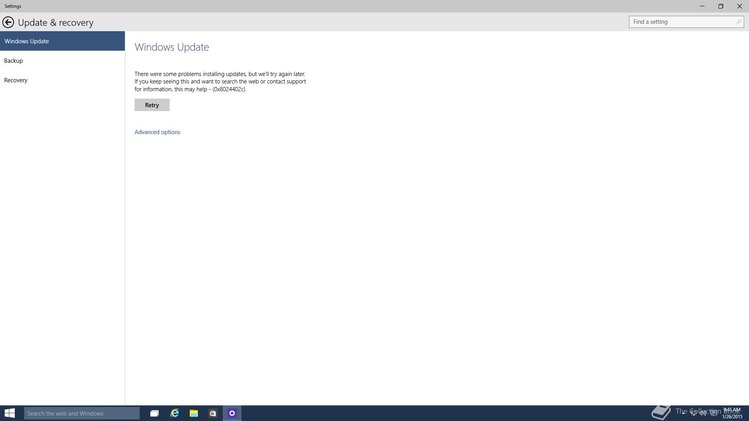This screenshot has width=749, height=421.
Task: Switch to the Recovery section
Action: pyautogui.click(x=62, y=80)
